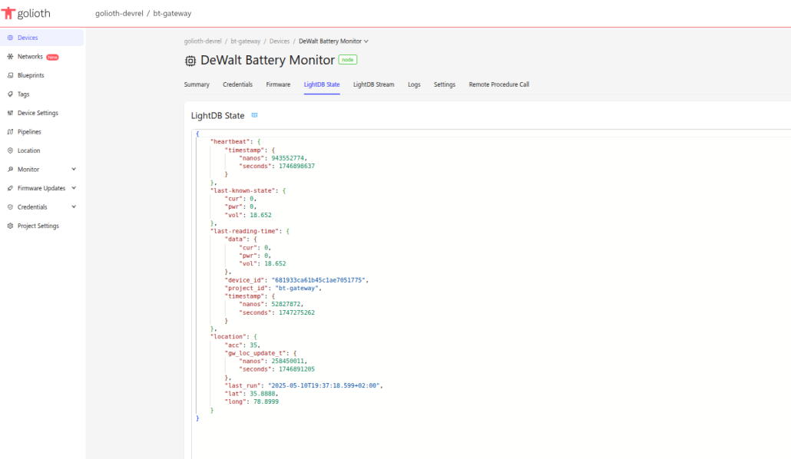Expand the Credentials submenu chevron
791x459 pixels.
click(x=74, y=206)
